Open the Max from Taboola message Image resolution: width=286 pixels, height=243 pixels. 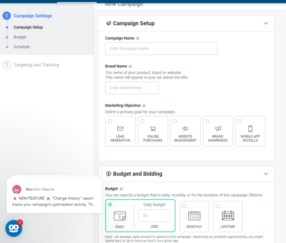[x=54, y=197]
